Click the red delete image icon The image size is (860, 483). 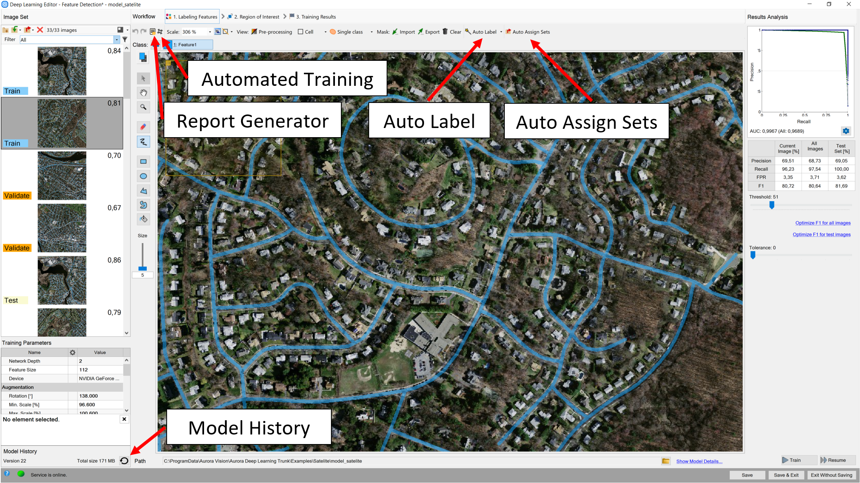40,30
